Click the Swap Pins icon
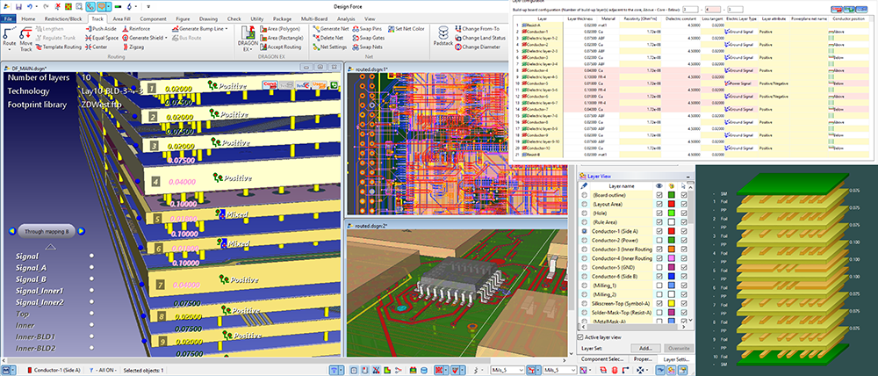878x376 pixels. [x=354, y=29]
